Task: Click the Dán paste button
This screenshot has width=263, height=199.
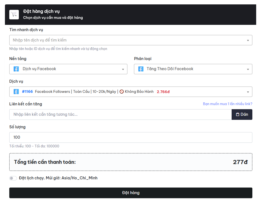Action: click(x=242, y=114)
